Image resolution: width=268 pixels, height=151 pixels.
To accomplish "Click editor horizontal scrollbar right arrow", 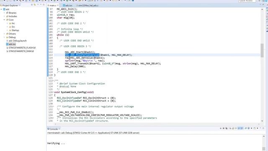I will point(259,124).
